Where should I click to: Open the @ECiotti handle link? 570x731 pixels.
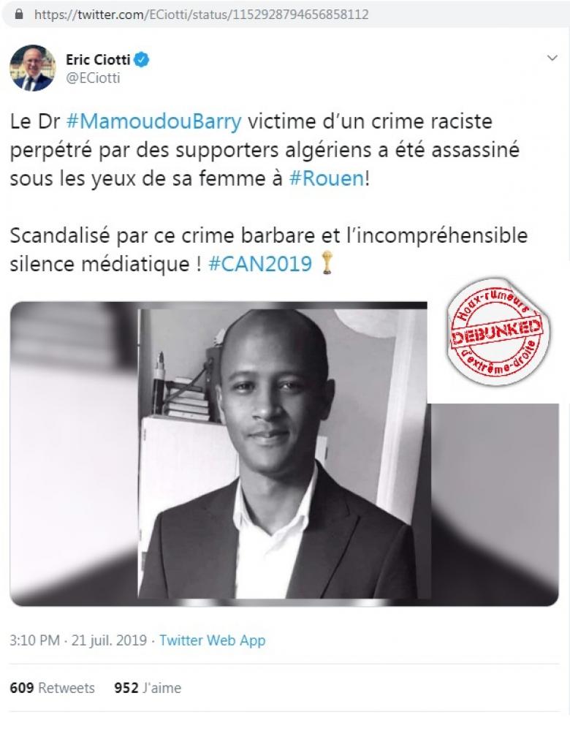point(93,78)
